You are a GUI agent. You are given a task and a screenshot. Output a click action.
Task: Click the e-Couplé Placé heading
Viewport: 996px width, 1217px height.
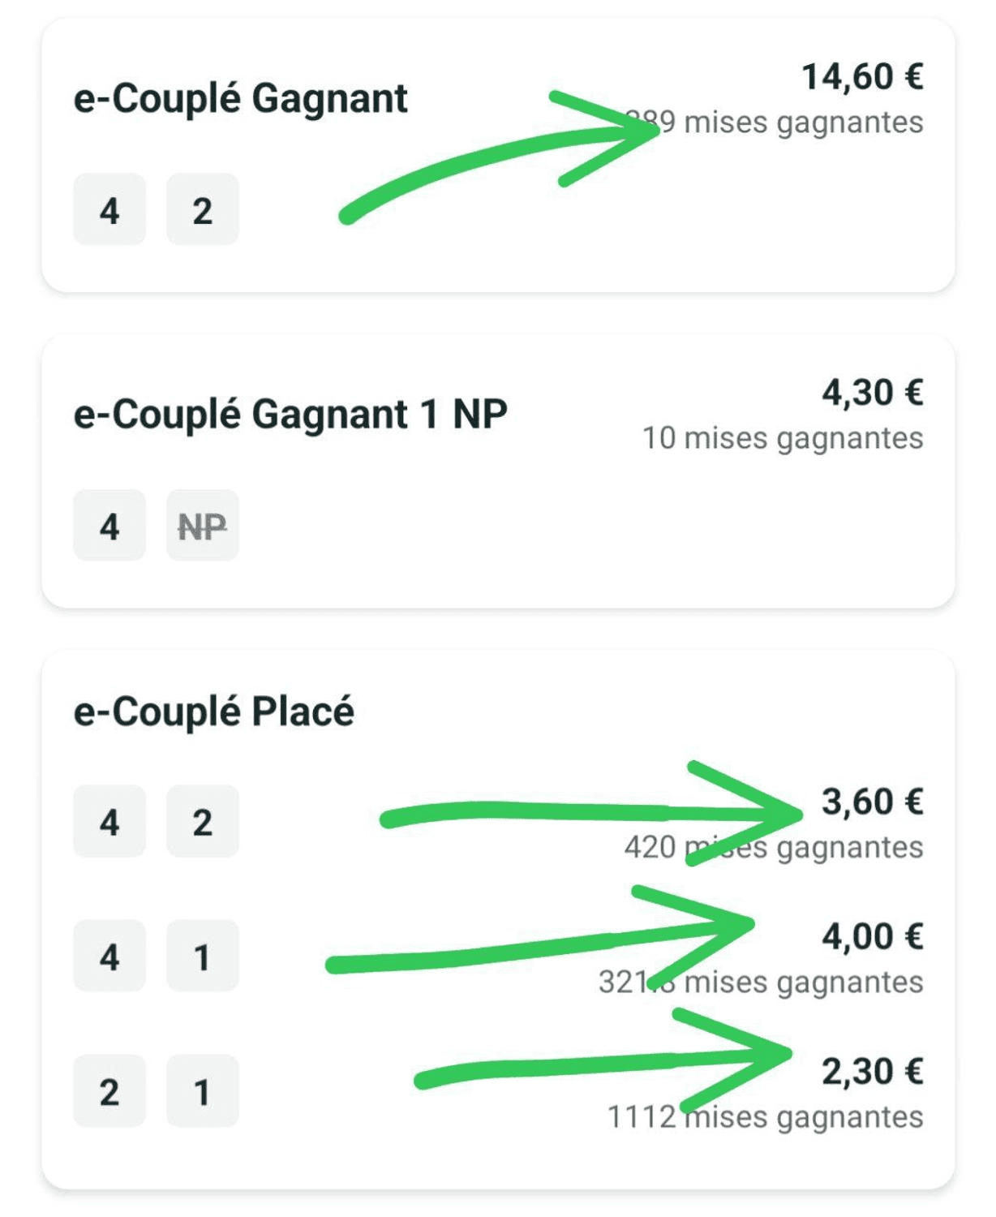pyautogui.click(x=214, y=712)
